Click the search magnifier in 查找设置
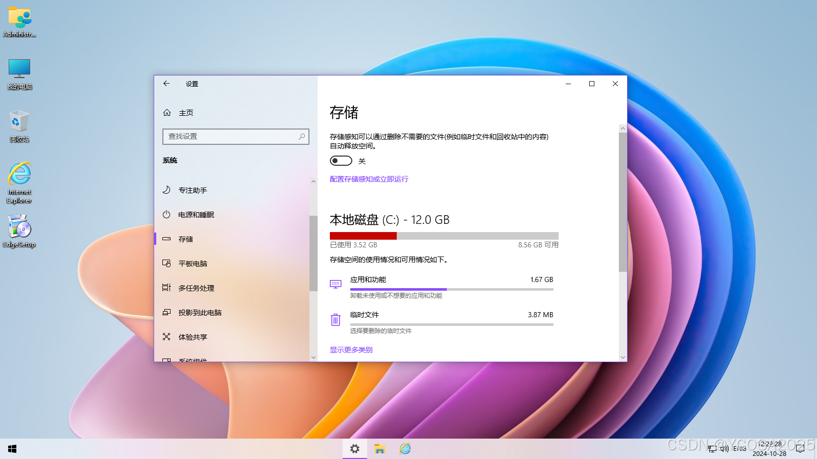The height and width of the screenshot is (459, 817). click(302, 137)
